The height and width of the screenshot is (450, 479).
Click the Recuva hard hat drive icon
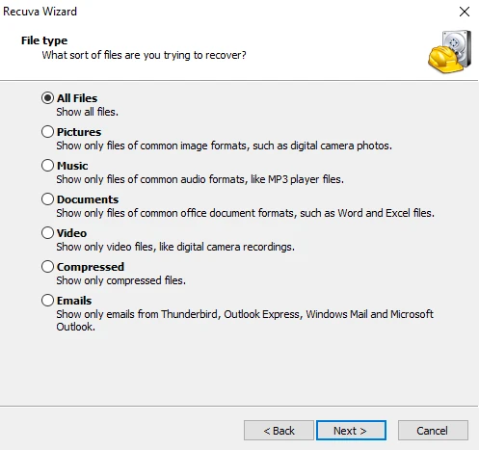pyautogui.click(x=450, y=51)
